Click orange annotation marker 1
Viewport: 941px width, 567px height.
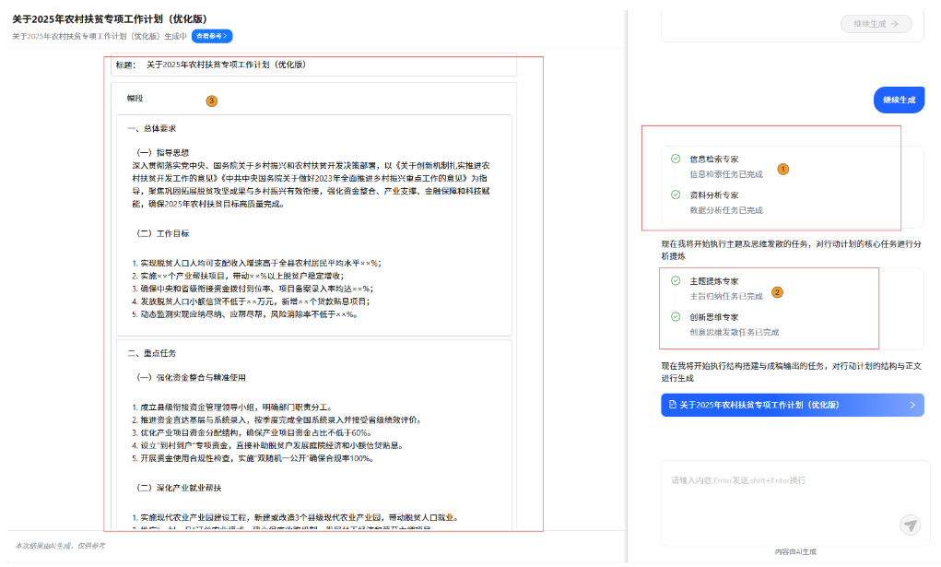[x=782, y=169]
